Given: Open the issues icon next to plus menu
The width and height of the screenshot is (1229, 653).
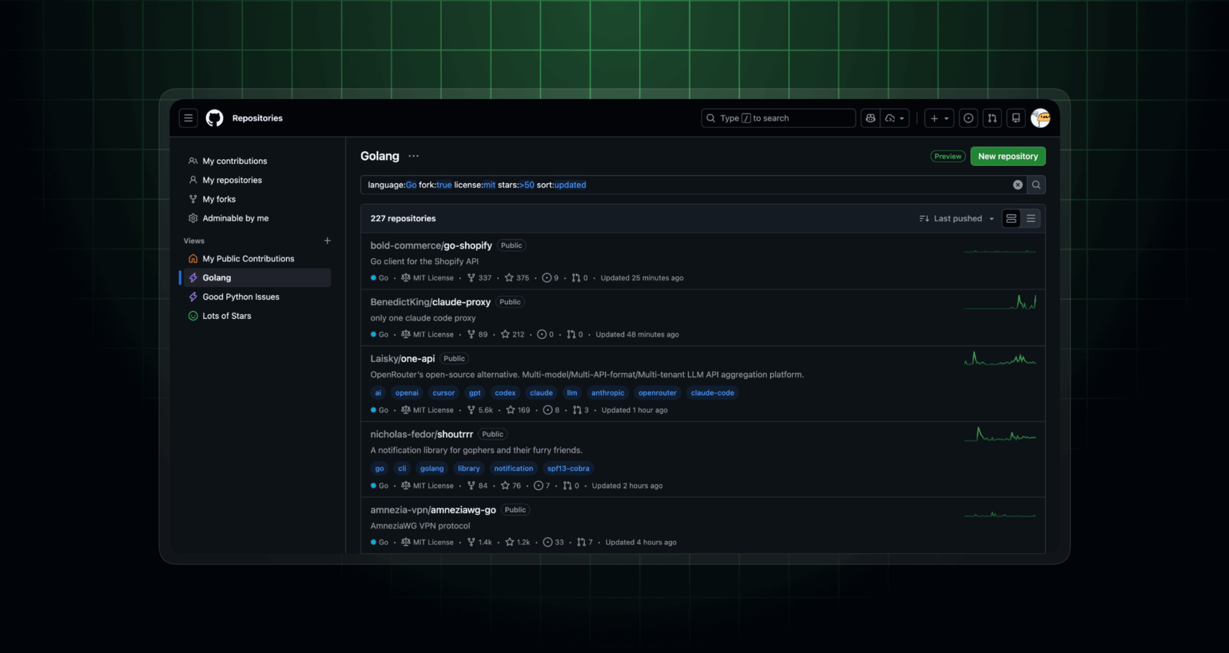Looking at the screenshot, I should click(968, 118).
